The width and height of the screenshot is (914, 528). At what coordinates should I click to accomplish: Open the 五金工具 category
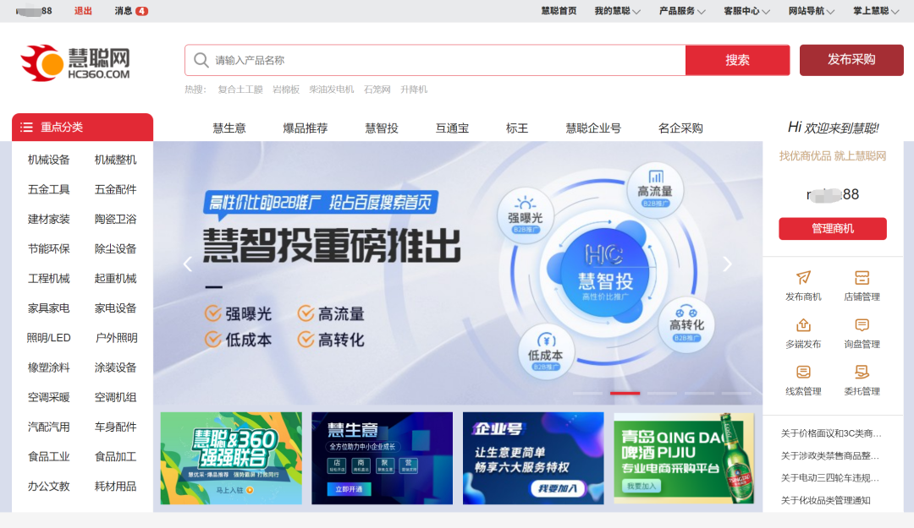(x=49, y=189)
